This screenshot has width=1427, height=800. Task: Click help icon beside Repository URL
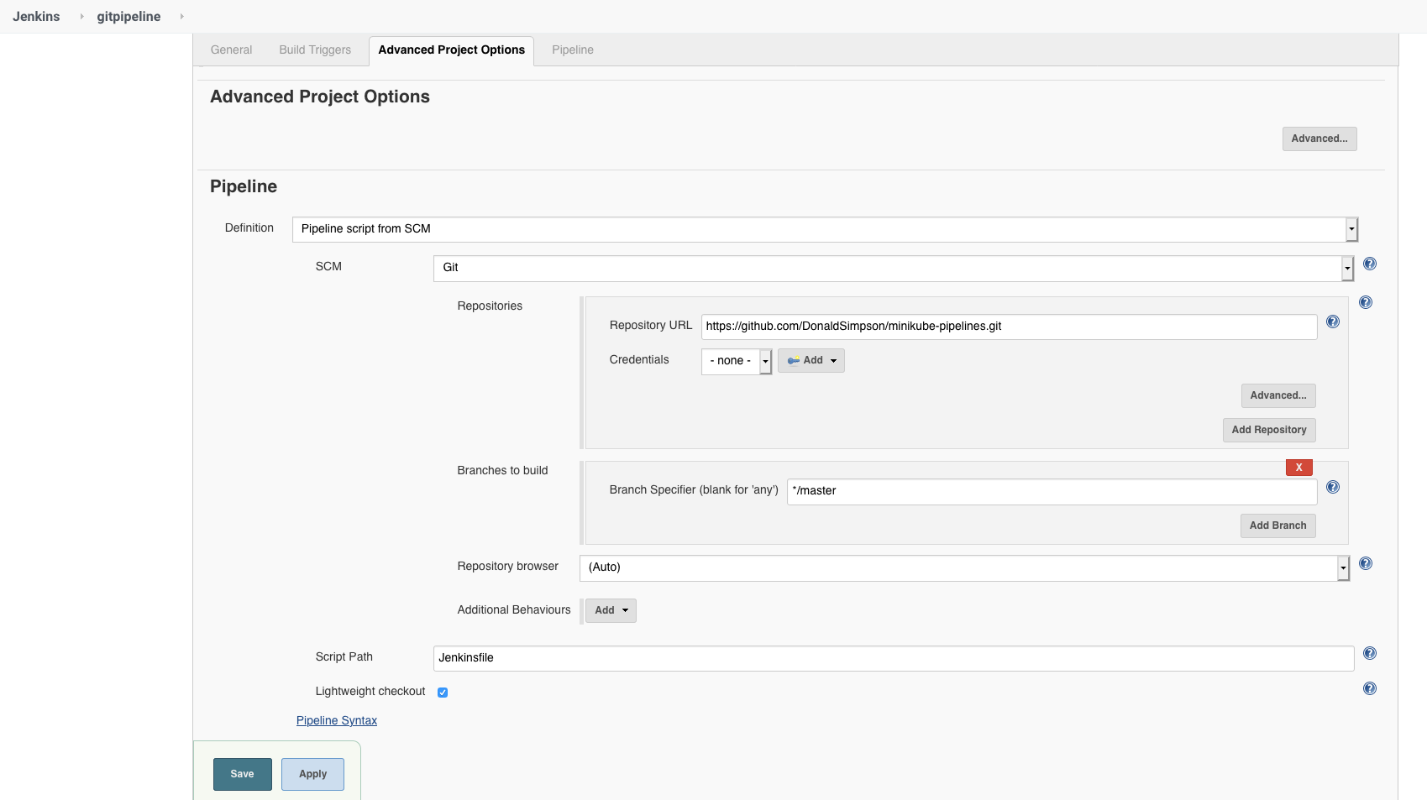1332,322
